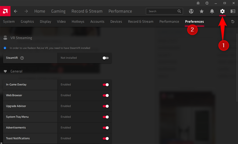Click the General section heading
This screenshot has height=144, width=238.
(x=17, y=71)
